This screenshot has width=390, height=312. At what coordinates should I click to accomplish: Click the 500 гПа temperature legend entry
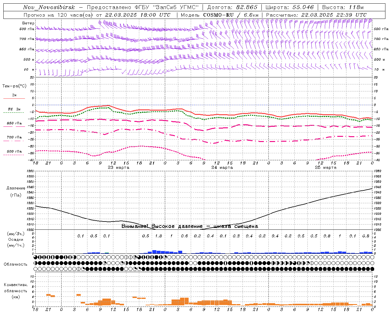tap(14, 151)
